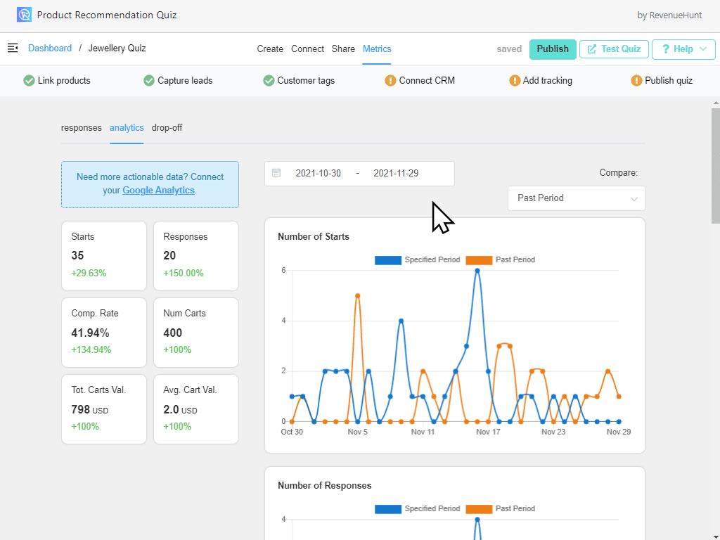The image size is (720, 540).
Task: Click the Product Recommendation Quiz title
Action: (107, 15)
